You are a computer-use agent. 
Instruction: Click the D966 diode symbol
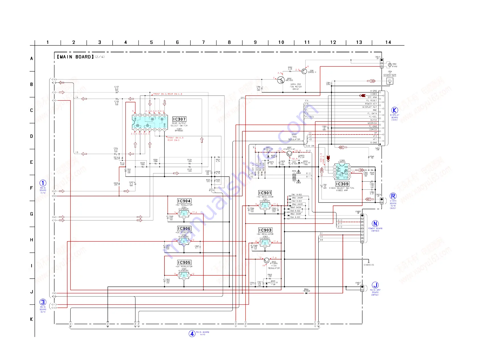pos(306,293)
